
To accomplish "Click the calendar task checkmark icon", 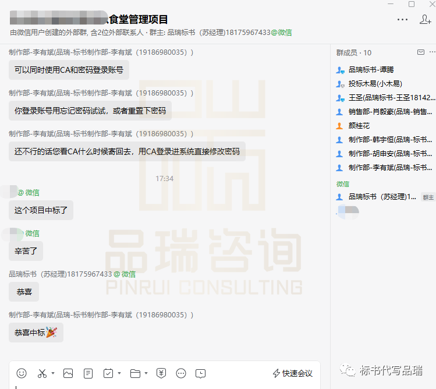I will point(108,373).
